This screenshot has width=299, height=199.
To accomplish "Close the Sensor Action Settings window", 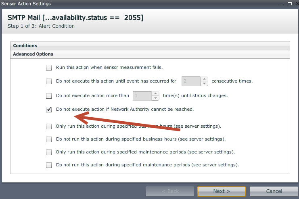I will tap(293, 4).
